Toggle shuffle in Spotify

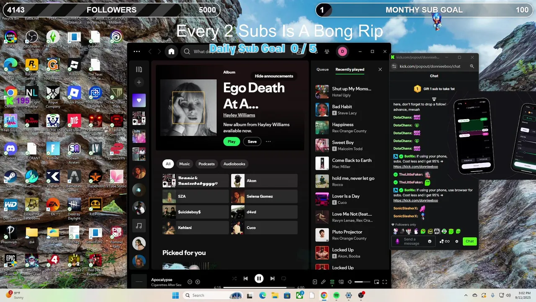(x=234, y=279)
